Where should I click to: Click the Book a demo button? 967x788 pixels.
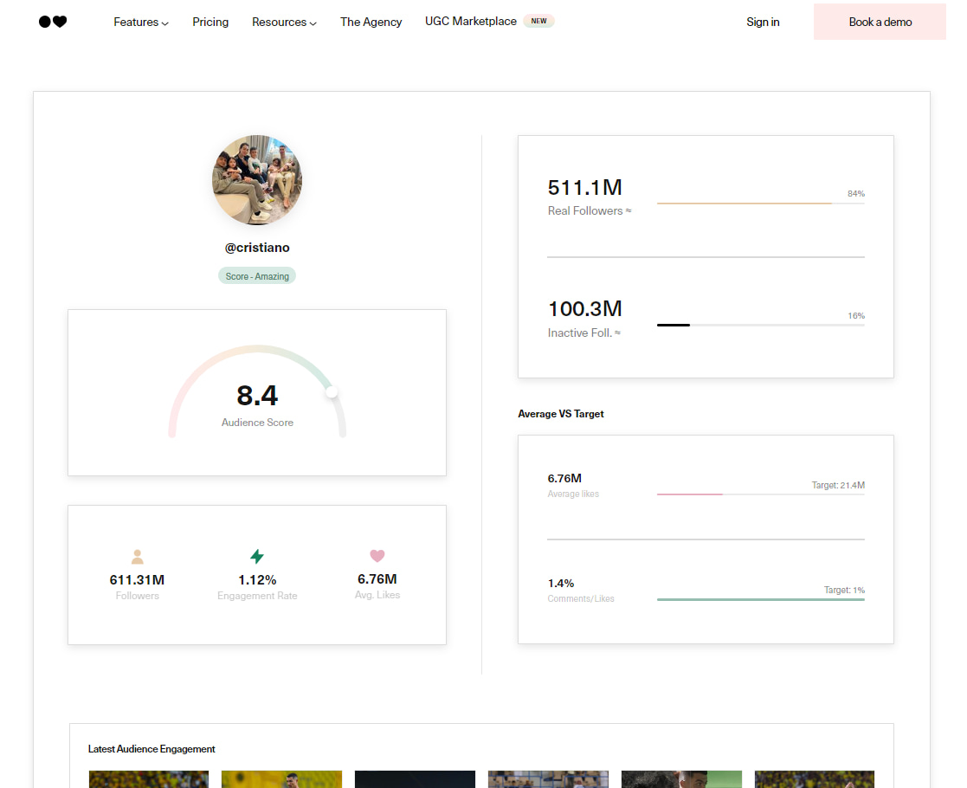point(880,22)
